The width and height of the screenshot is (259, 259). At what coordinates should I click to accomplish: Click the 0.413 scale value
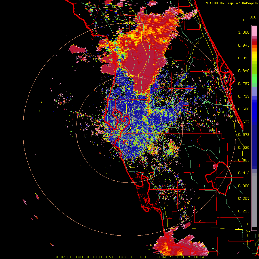coord(244,173)
